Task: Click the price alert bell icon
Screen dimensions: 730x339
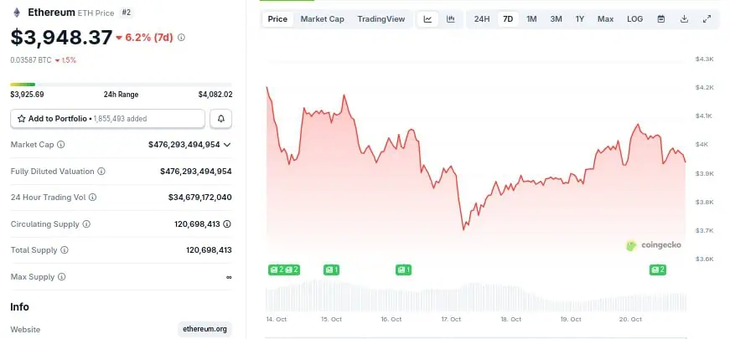Action: pyautogui.click(x=221, y=119)
